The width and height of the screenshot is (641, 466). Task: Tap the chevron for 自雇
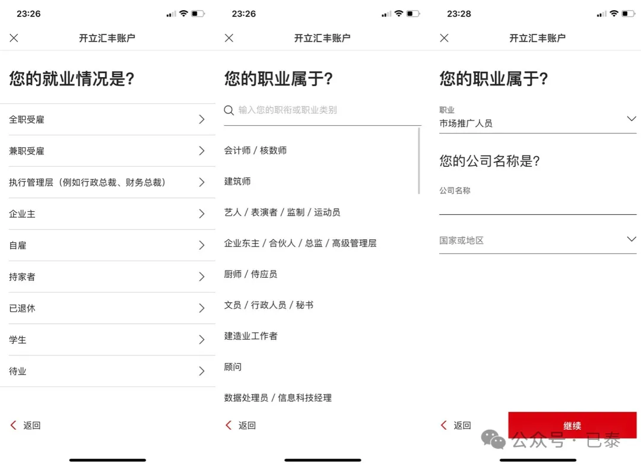(202, 245)
